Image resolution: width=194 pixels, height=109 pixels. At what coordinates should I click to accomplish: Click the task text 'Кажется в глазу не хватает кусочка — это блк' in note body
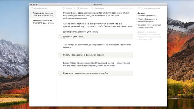85,73
